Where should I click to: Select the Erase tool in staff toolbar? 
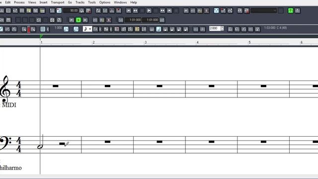tap(7, 29)
